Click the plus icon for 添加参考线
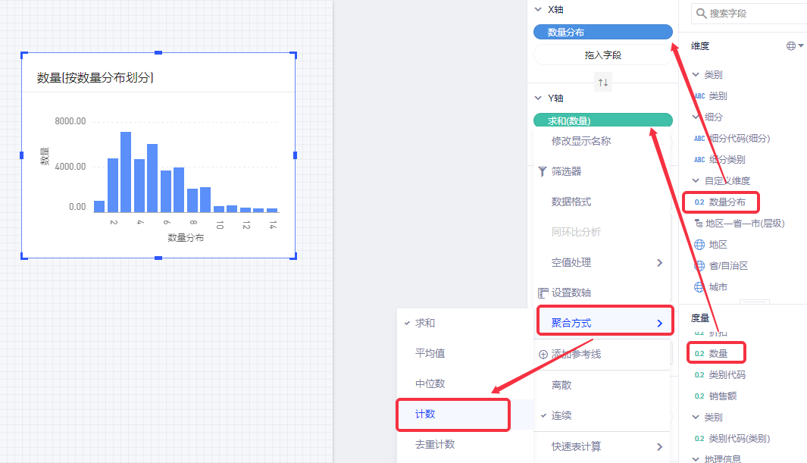The height and width of the screenshot is (463, 807). tap(543, 354)
